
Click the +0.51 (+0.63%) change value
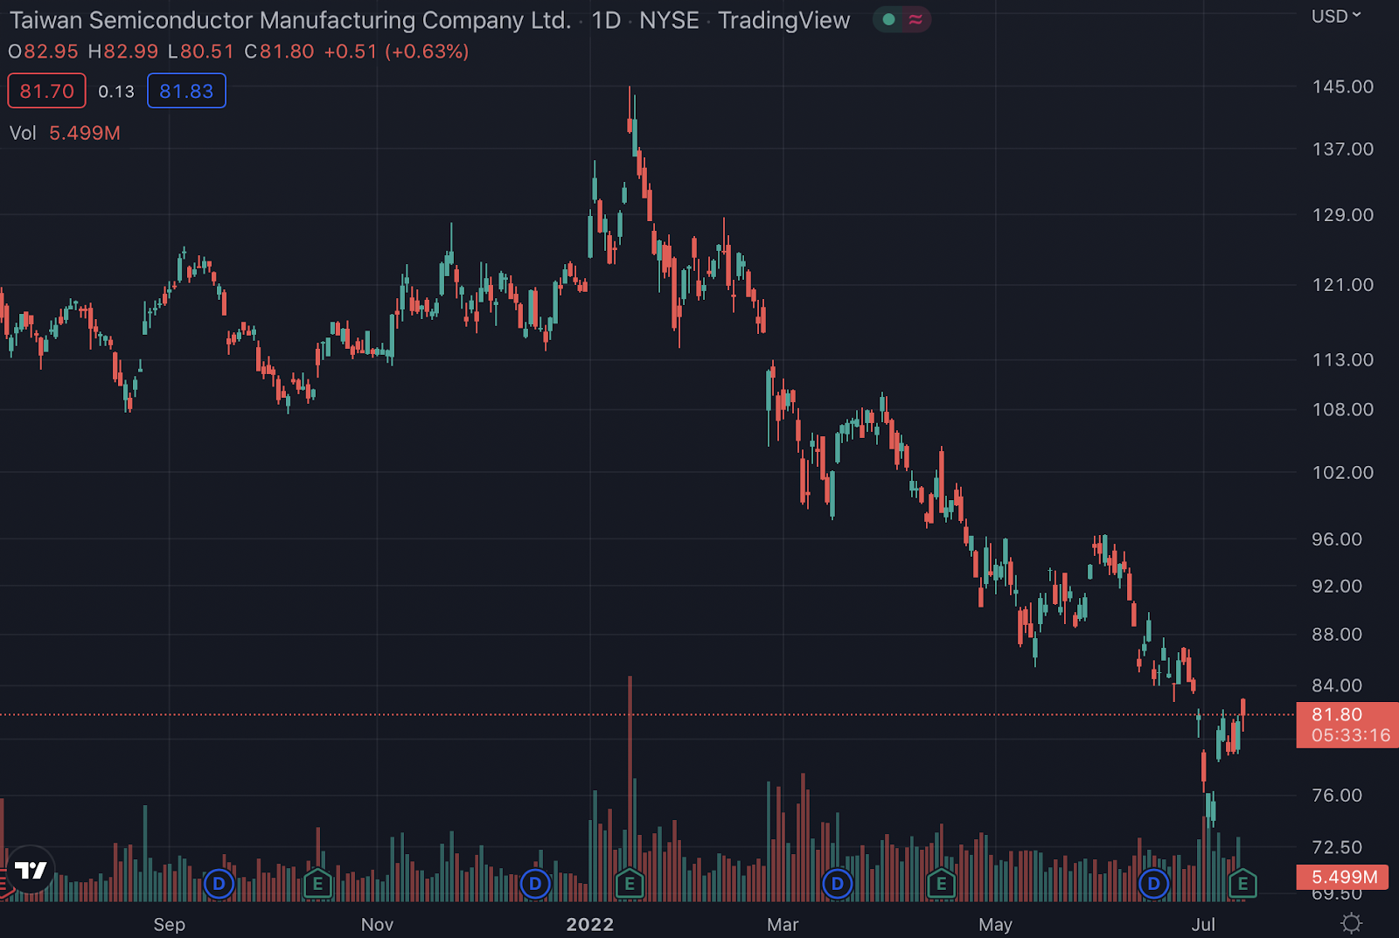[396, 52]
